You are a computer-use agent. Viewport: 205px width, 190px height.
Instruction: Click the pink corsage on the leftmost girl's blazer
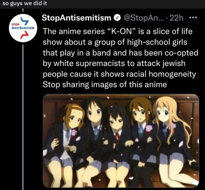(x=74, y=133)
